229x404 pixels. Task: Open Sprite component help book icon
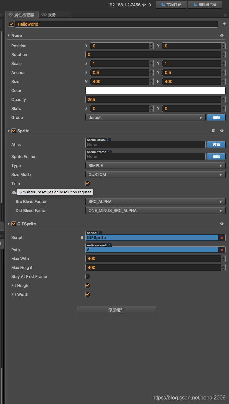(213, 131)
